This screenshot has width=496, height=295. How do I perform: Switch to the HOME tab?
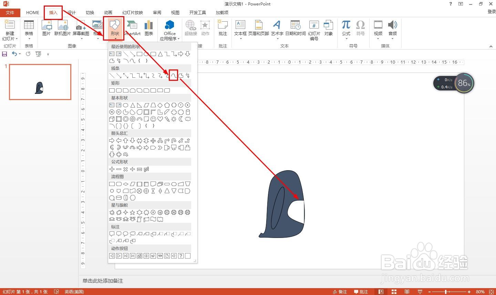tap(33, 13)
